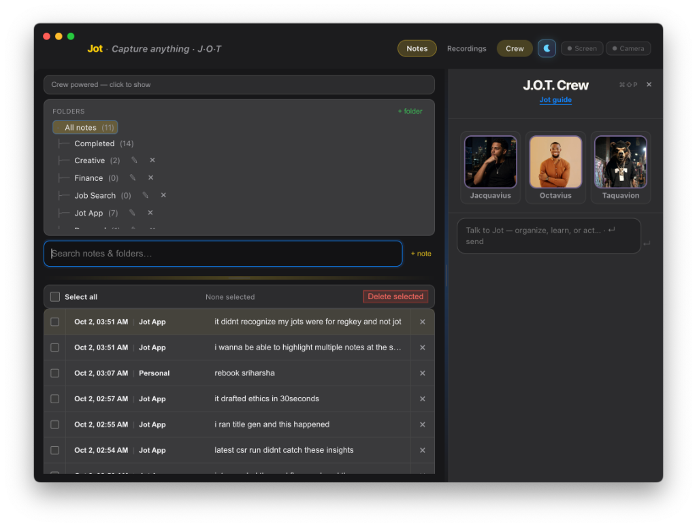This screenshot has height=527, width=697.
Task: Start Camera recording
Action: (628, 48)
